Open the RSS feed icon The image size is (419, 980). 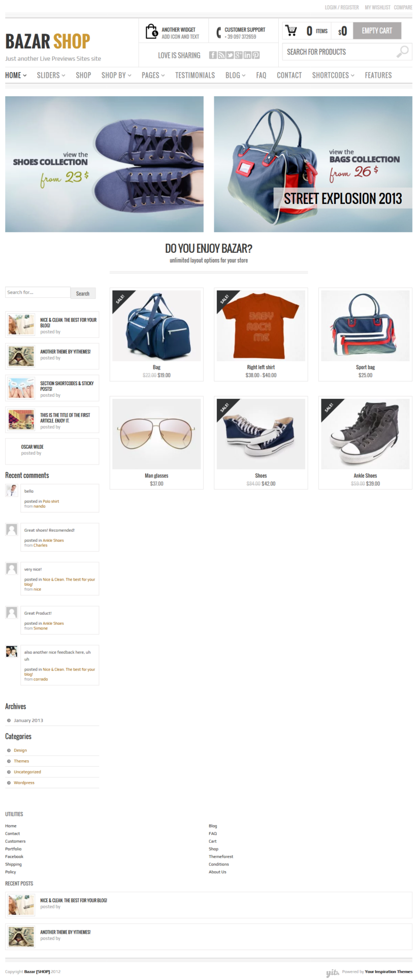221,55
